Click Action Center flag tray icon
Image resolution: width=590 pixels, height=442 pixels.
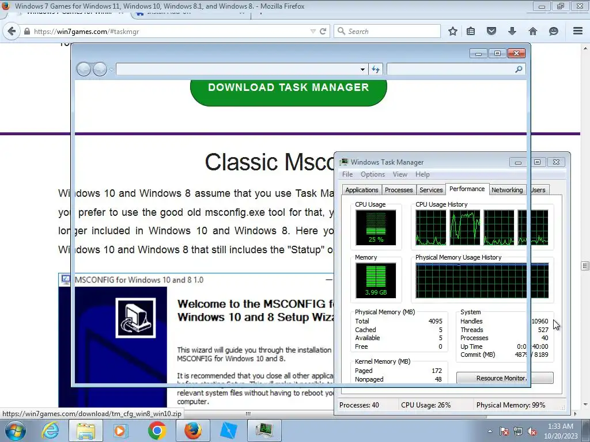[x=504, y=431]
